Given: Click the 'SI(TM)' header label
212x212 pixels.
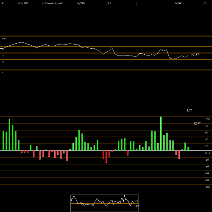Looking at the screenshot, I should (x=81, y=3).
